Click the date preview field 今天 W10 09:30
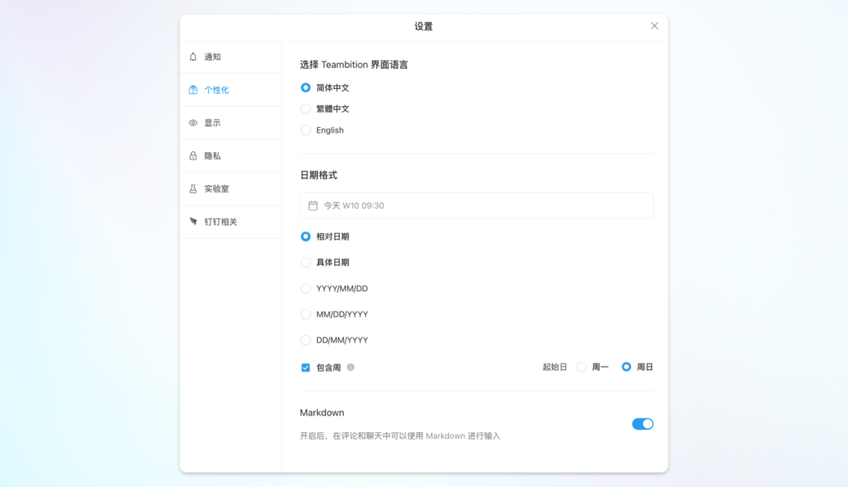 coord(476,206)
